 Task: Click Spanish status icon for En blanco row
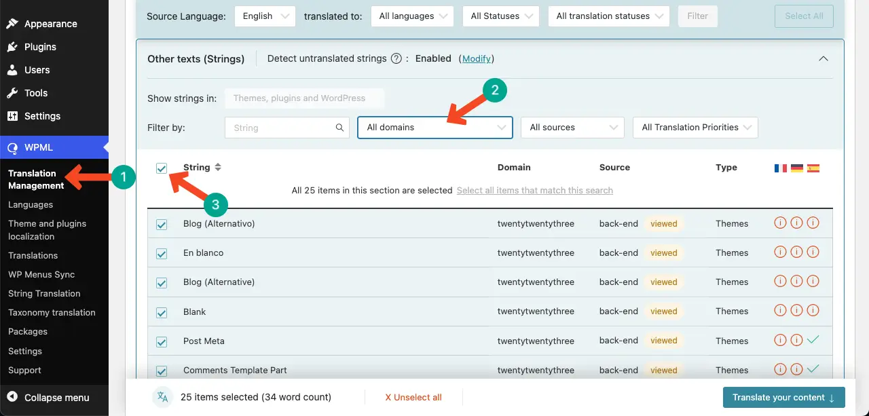pyautogui.click(x=813, y=252)
